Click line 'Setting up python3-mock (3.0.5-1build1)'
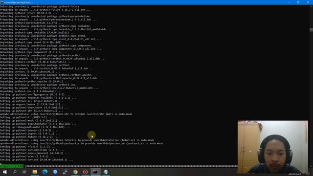 tap(31, 121)
